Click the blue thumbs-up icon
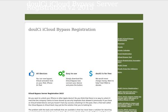Screen dimensions: 168x112 pyautogui.click(x=31, y=73)
